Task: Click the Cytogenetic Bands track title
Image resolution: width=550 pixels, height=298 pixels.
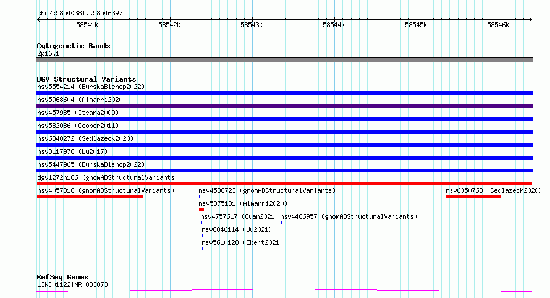Action: (x=74, y=46)
